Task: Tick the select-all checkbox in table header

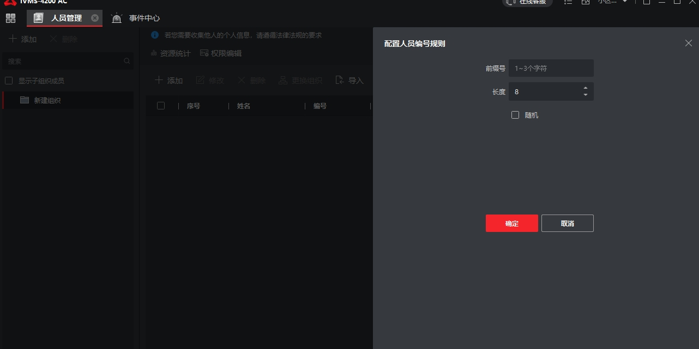Action: [x=161, y=106]
